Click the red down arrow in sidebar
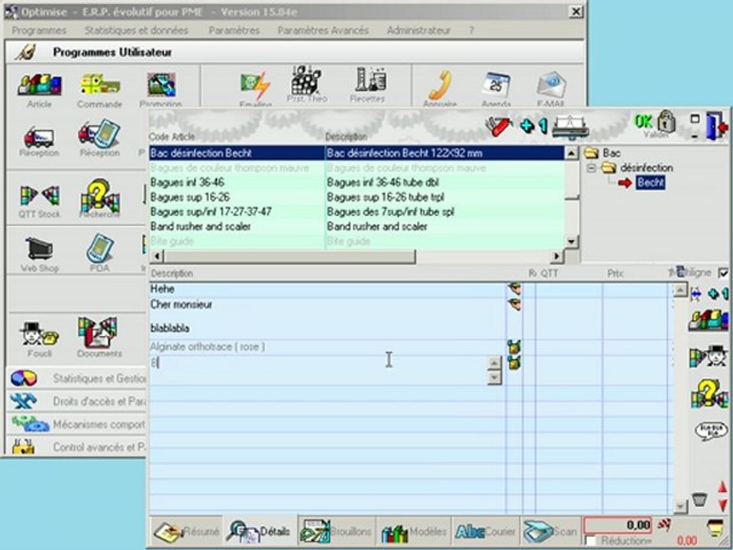The height and width of the screenshot is (550, 733). [x=723, y=505]
